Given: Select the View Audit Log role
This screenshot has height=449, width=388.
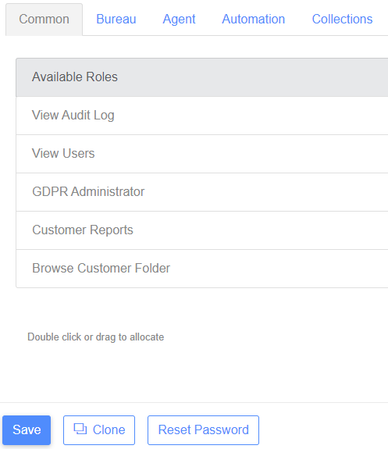Looking at the screenshot, I should click(202, 116).
